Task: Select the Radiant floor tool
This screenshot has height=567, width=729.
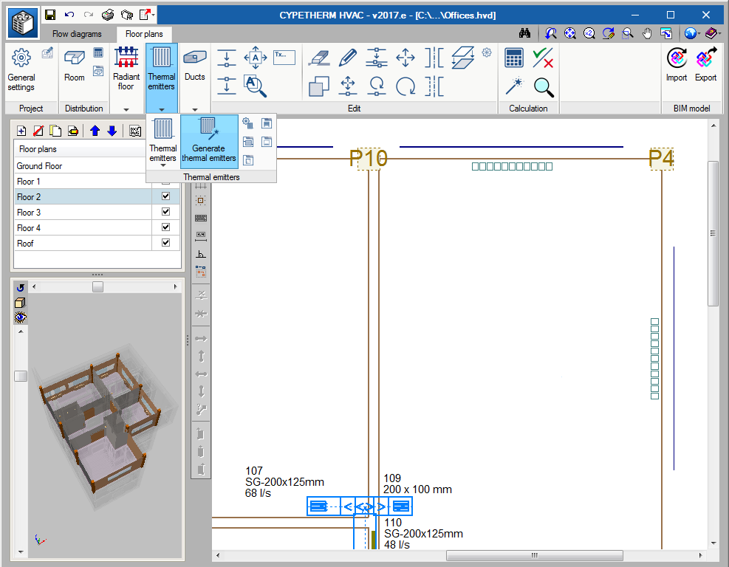Action: 126,69
